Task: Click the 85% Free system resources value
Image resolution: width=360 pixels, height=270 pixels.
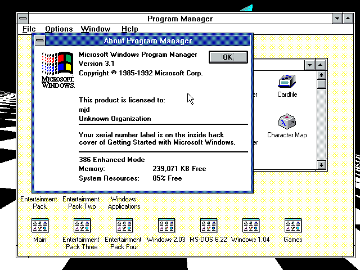Action: click(167, 178)
